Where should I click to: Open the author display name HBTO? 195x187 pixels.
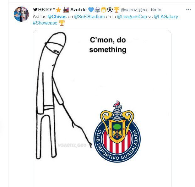[x=46, y=10]
